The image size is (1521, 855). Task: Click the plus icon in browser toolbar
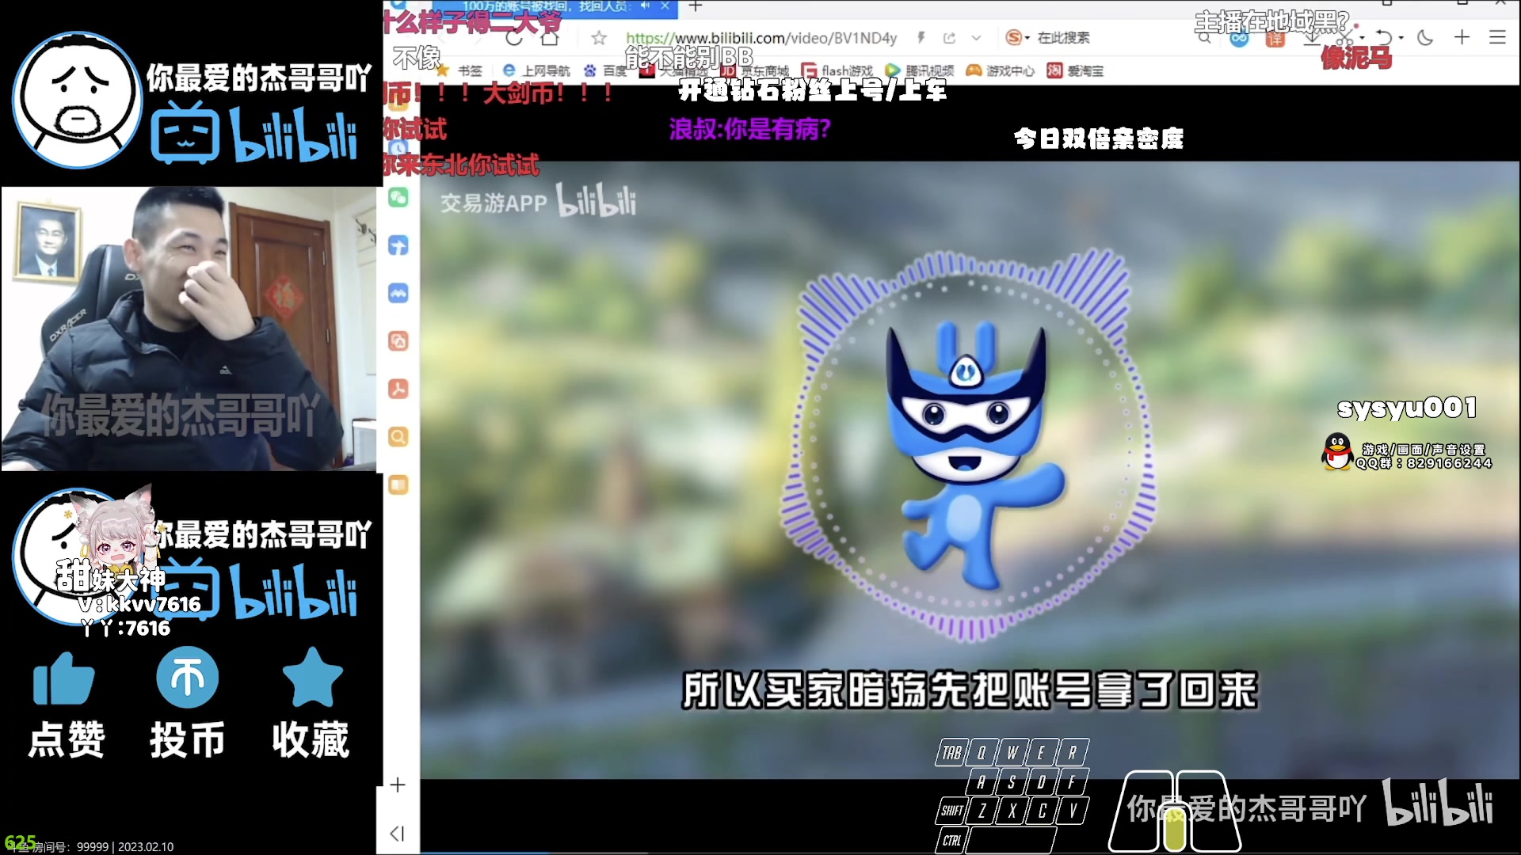[x=1462, y=37]
